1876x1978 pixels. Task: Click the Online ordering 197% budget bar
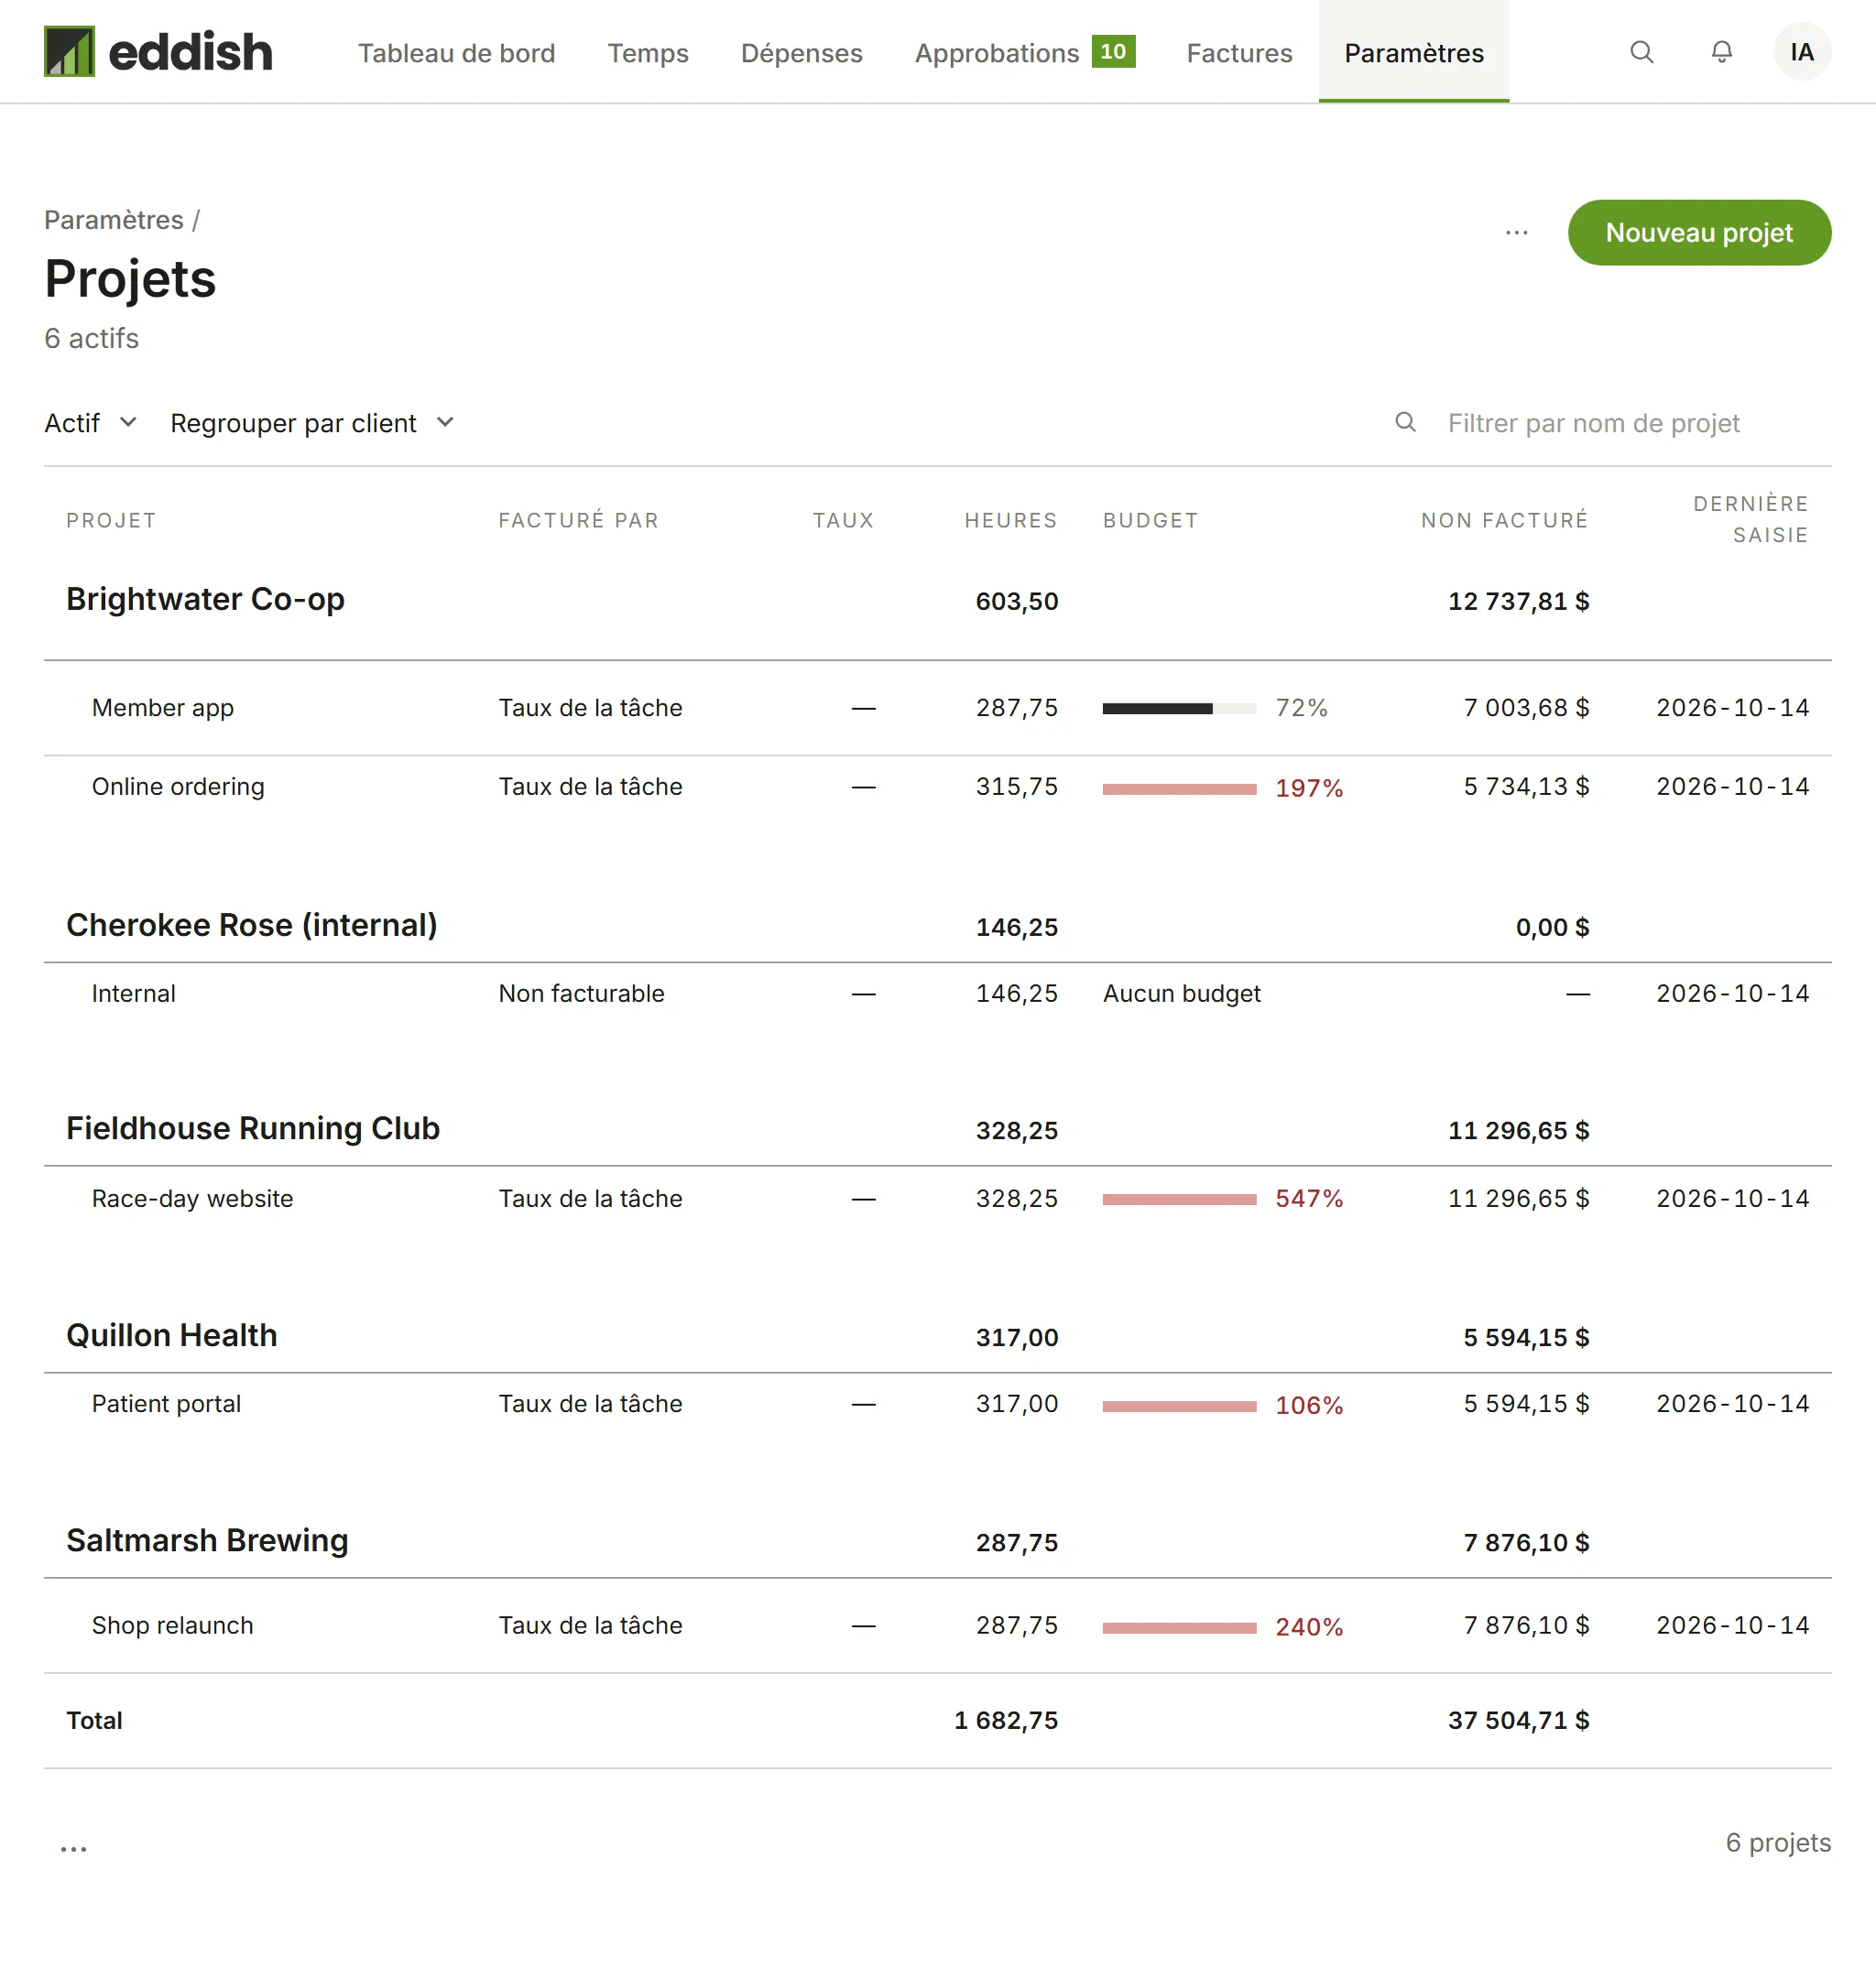point(1179,789)
